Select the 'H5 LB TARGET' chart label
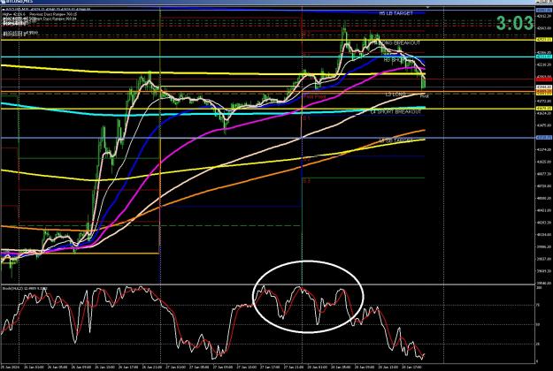Image resolution: width=553 pixels, height=371 pixels. pyautogui.click(x=396, y=13)
